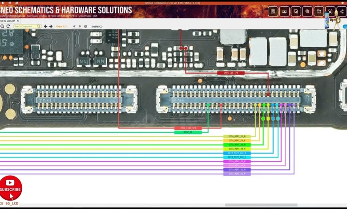
Task: Click the gray circle icon before Enable PCD
Action: click(86, 27)
